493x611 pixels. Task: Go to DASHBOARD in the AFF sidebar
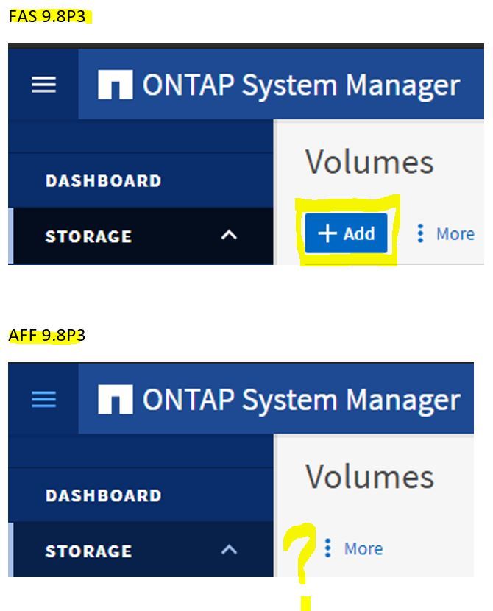coord(103,495)
